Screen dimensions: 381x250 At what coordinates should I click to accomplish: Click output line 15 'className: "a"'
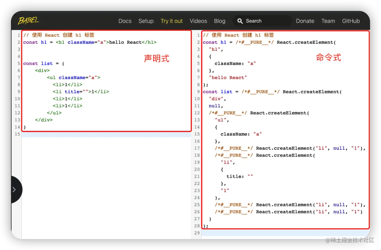pyautogui.click(x=241, y=134)
